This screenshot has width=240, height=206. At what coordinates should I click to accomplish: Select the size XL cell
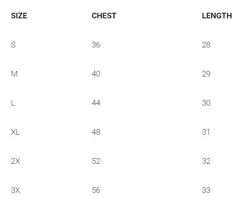pyautogui.click(x=16, y=132)
